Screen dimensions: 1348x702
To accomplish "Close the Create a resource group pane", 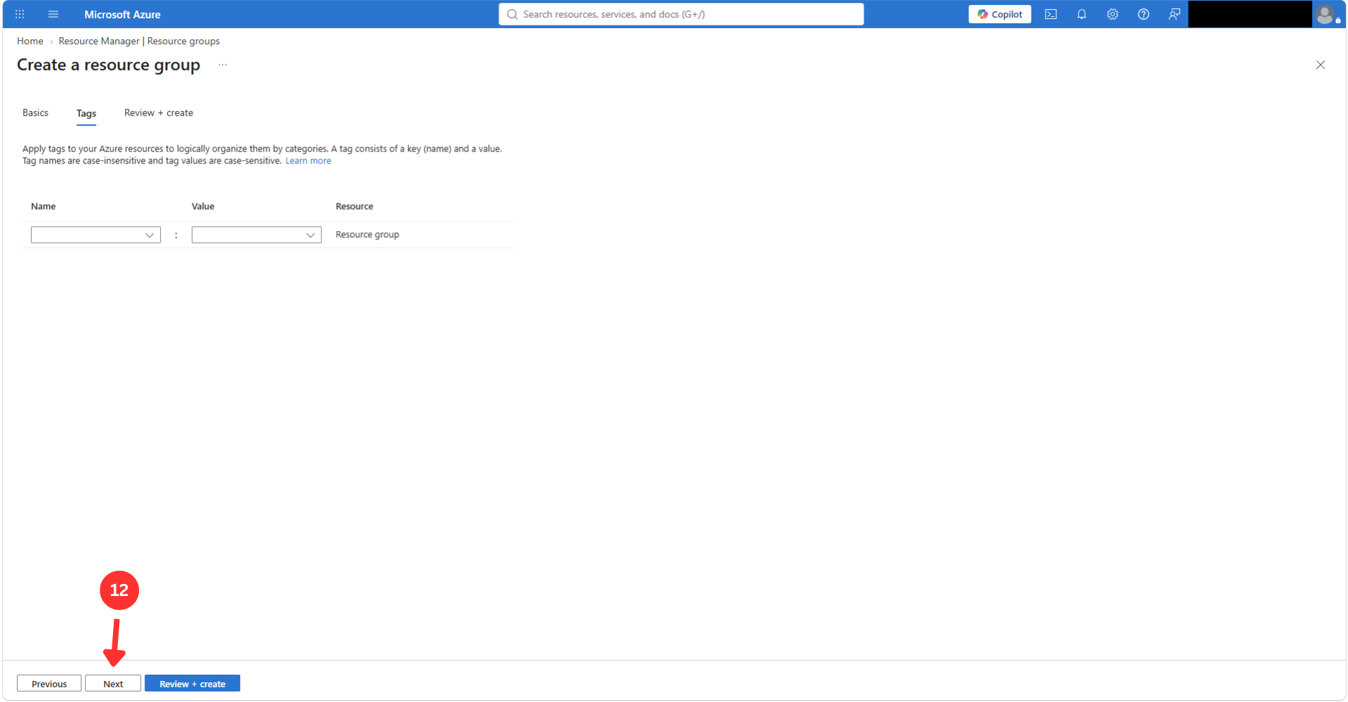I will 1321,65.
